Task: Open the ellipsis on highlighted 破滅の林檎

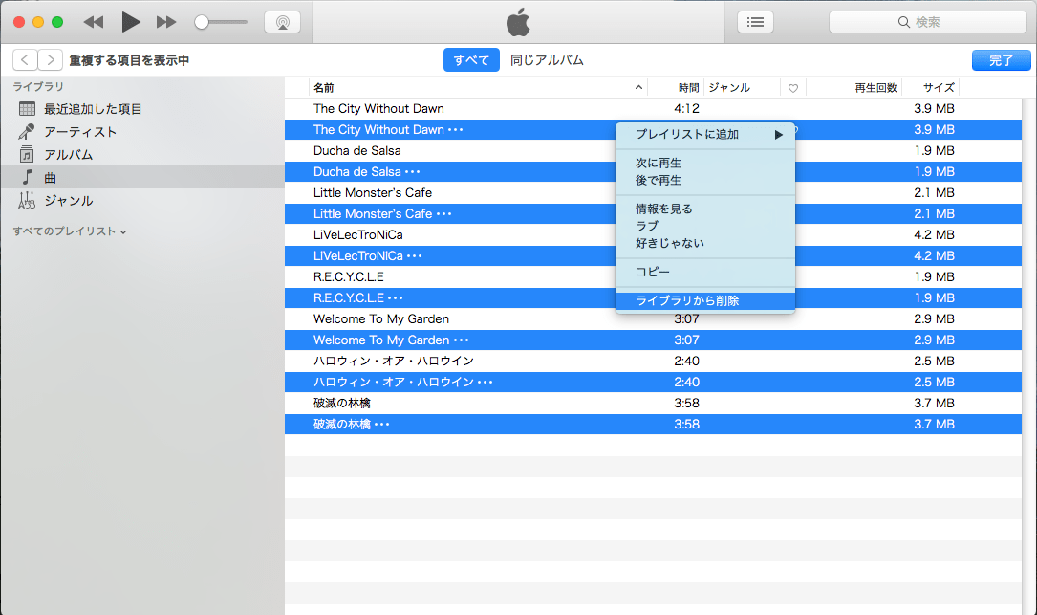Action: click(382, 425)
